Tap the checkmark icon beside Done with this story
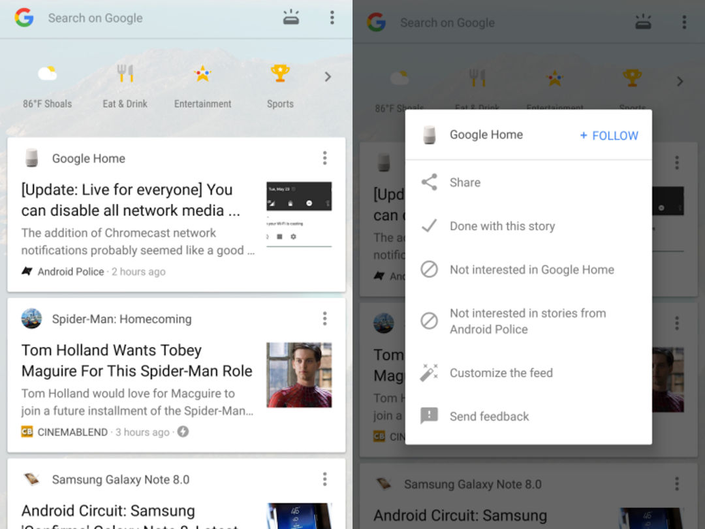Image resolution: width=705 pixels, height=529 pixels. tap(429, 225)
